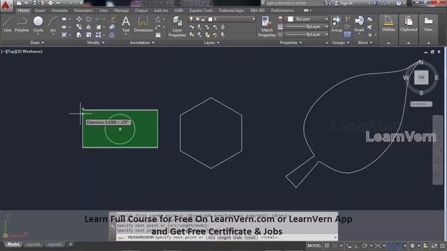447x251 pixels.
Task: Click MODEL button in status bar
Action: (x=314, y=245)
